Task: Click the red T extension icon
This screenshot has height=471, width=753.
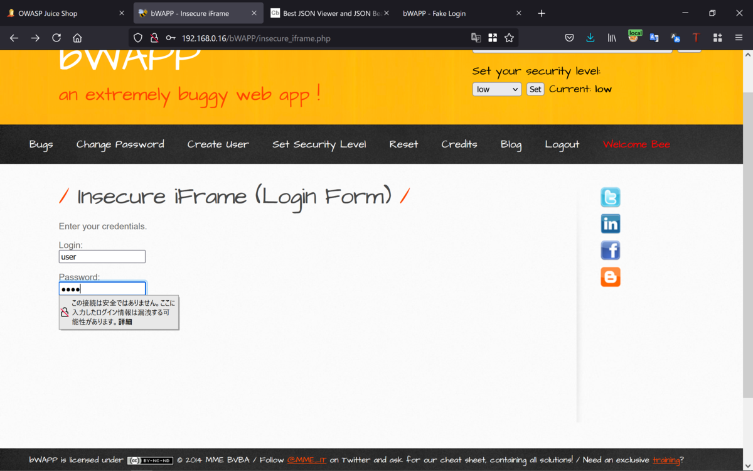Action: pos(696,38)
